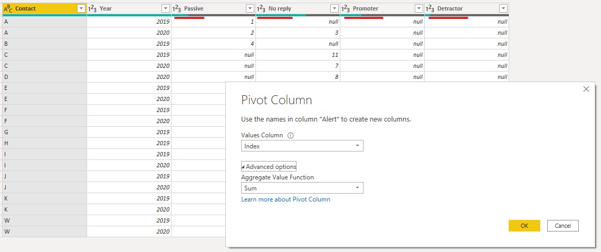
Task: Select the No reply column header
Action: point(298,8)
